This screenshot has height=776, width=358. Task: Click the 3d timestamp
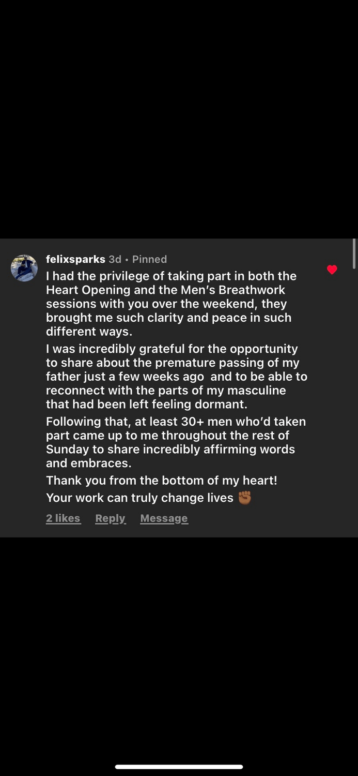tap(115, 259)
